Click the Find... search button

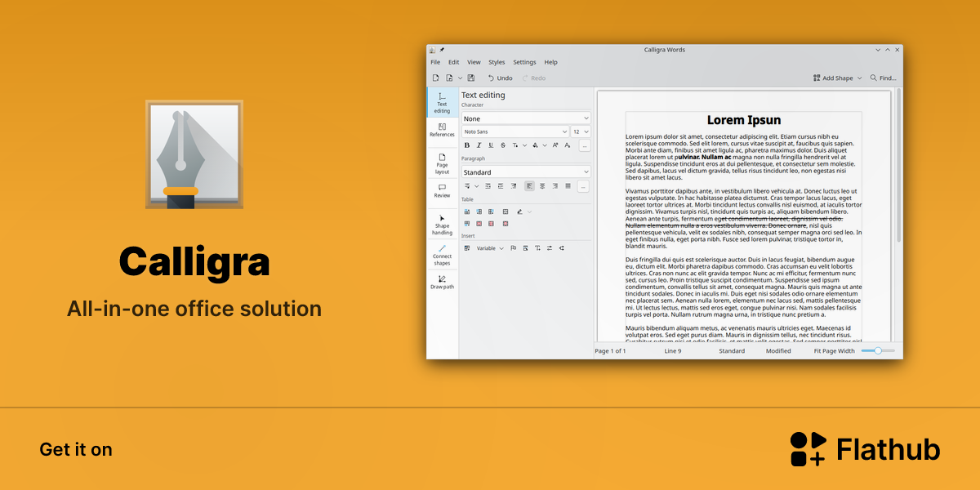coord(883,78)
